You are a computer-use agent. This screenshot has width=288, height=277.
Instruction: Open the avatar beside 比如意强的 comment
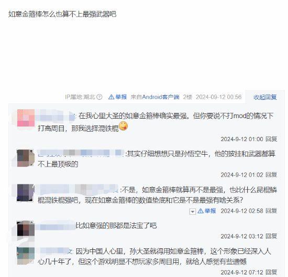click(x=26, y=228)
